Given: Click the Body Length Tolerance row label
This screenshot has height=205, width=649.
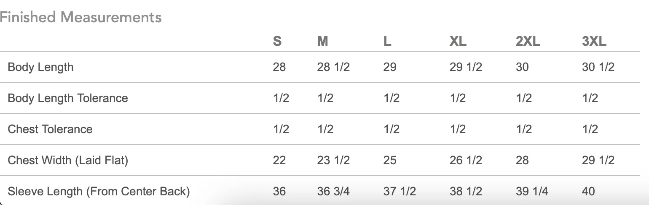Looking at the screenshot, I should point(68,98).
